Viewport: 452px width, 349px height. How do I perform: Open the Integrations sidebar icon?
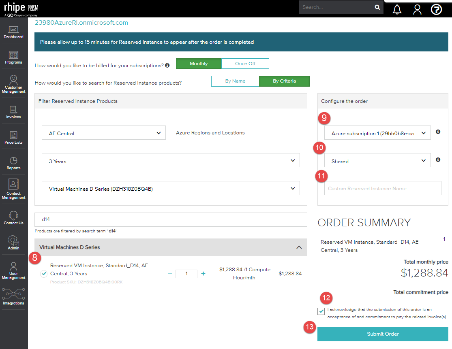pos(13,295)
